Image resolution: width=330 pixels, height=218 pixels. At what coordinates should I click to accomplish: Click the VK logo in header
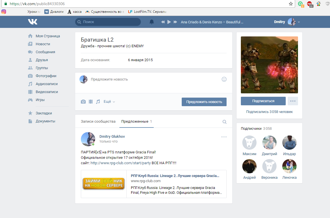click(33, 22)
